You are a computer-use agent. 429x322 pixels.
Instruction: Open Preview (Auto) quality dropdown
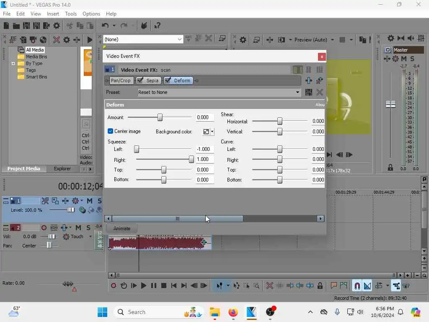[332, 40]
